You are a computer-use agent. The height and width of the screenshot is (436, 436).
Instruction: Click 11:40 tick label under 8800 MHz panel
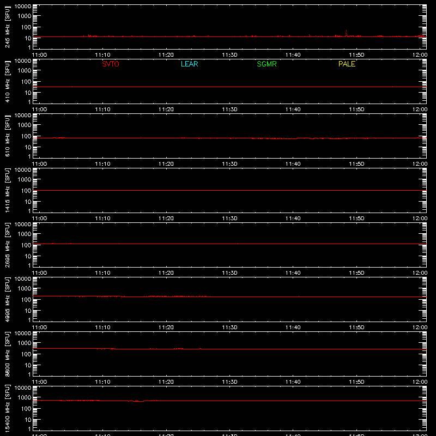click(293, 382)
